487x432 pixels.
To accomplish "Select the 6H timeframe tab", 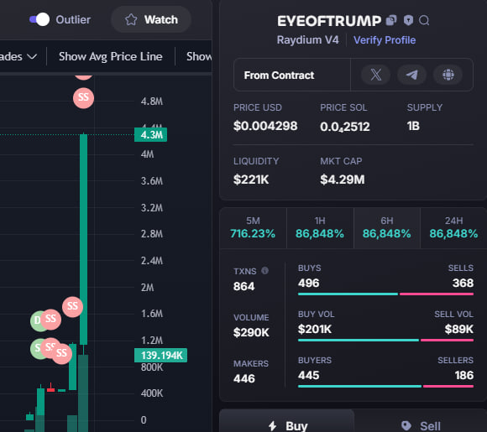I will [387, 228].
